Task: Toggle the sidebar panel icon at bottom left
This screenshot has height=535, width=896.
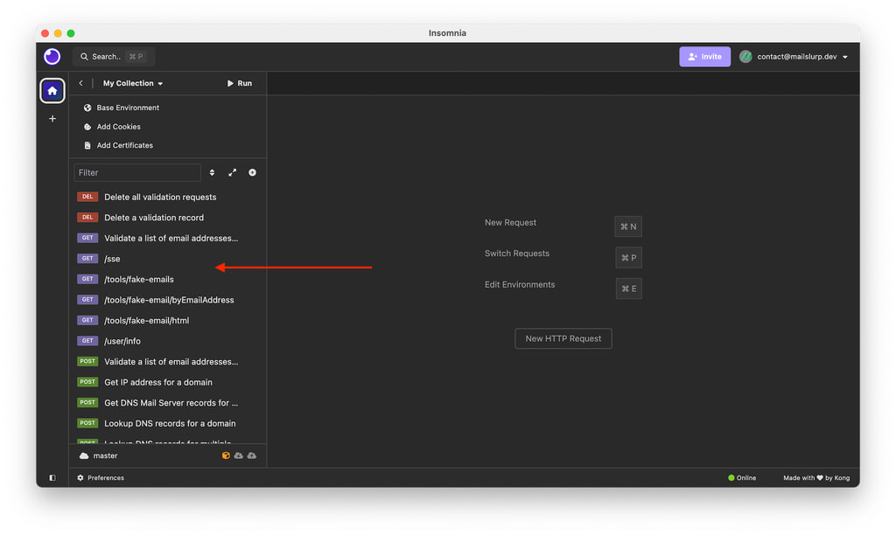Action: click(52, 478)
